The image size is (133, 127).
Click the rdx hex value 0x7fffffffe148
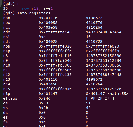point(55,32)
